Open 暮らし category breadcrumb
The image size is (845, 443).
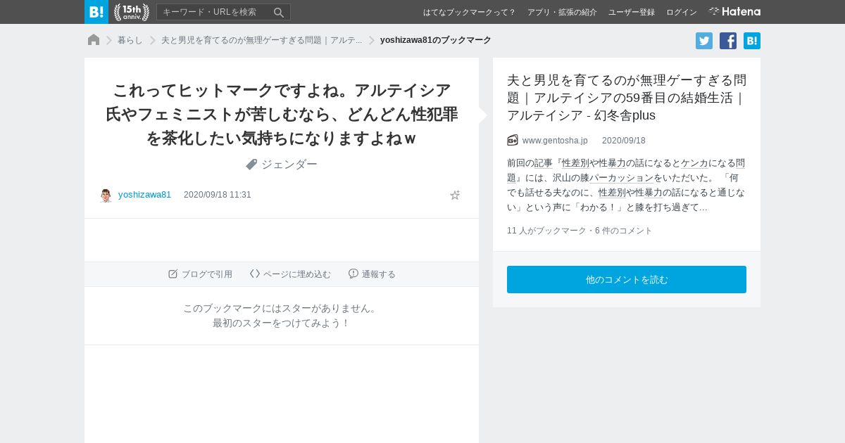pos(130,40)
